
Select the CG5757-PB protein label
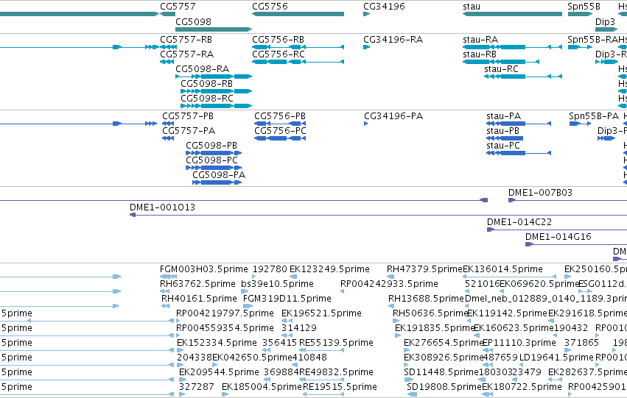point(188,116)
